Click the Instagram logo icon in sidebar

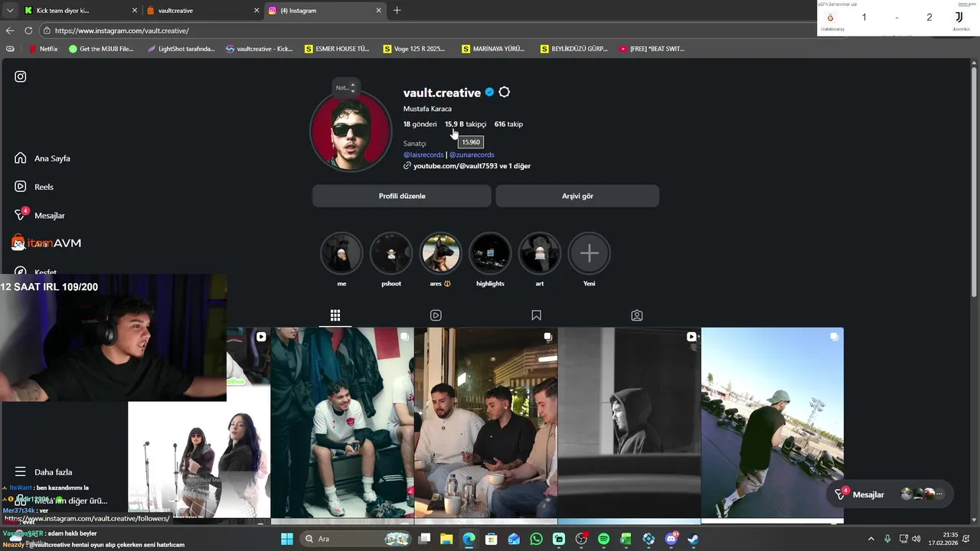21,77
